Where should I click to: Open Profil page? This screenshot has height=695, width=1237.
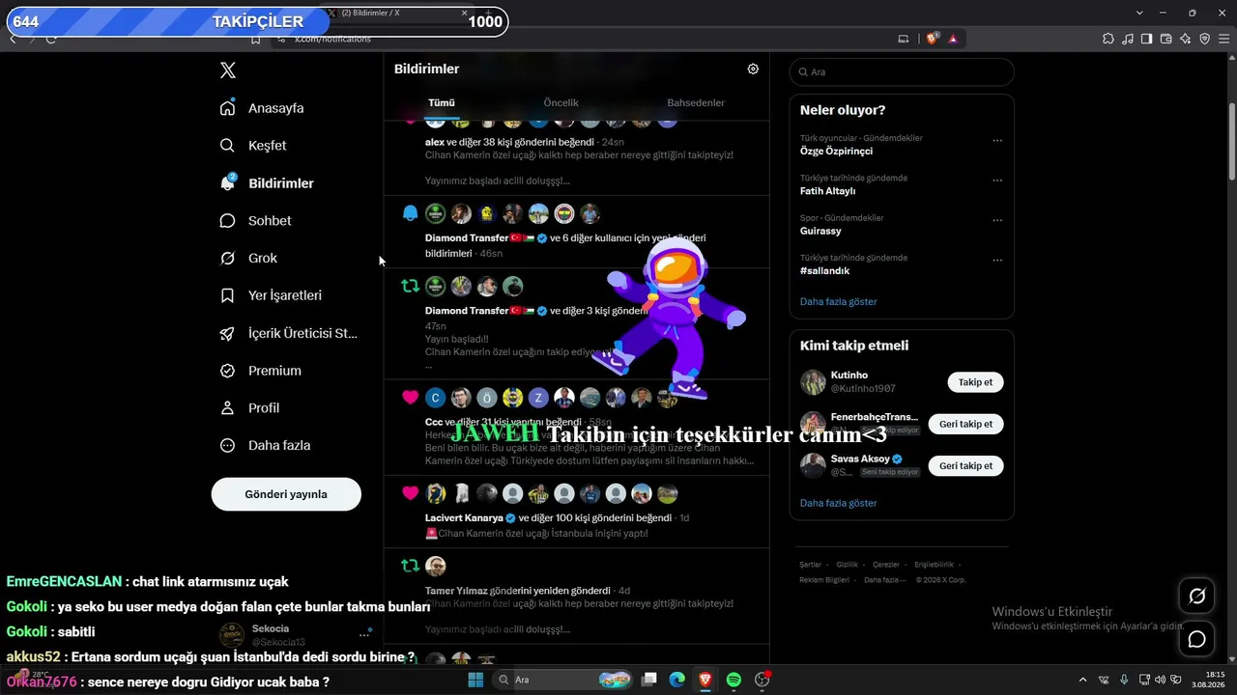click(249, 408)
